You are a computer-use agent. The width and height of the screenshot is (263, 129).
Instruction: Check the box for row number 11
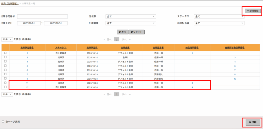pyautogui.click(x=5, y=83)
